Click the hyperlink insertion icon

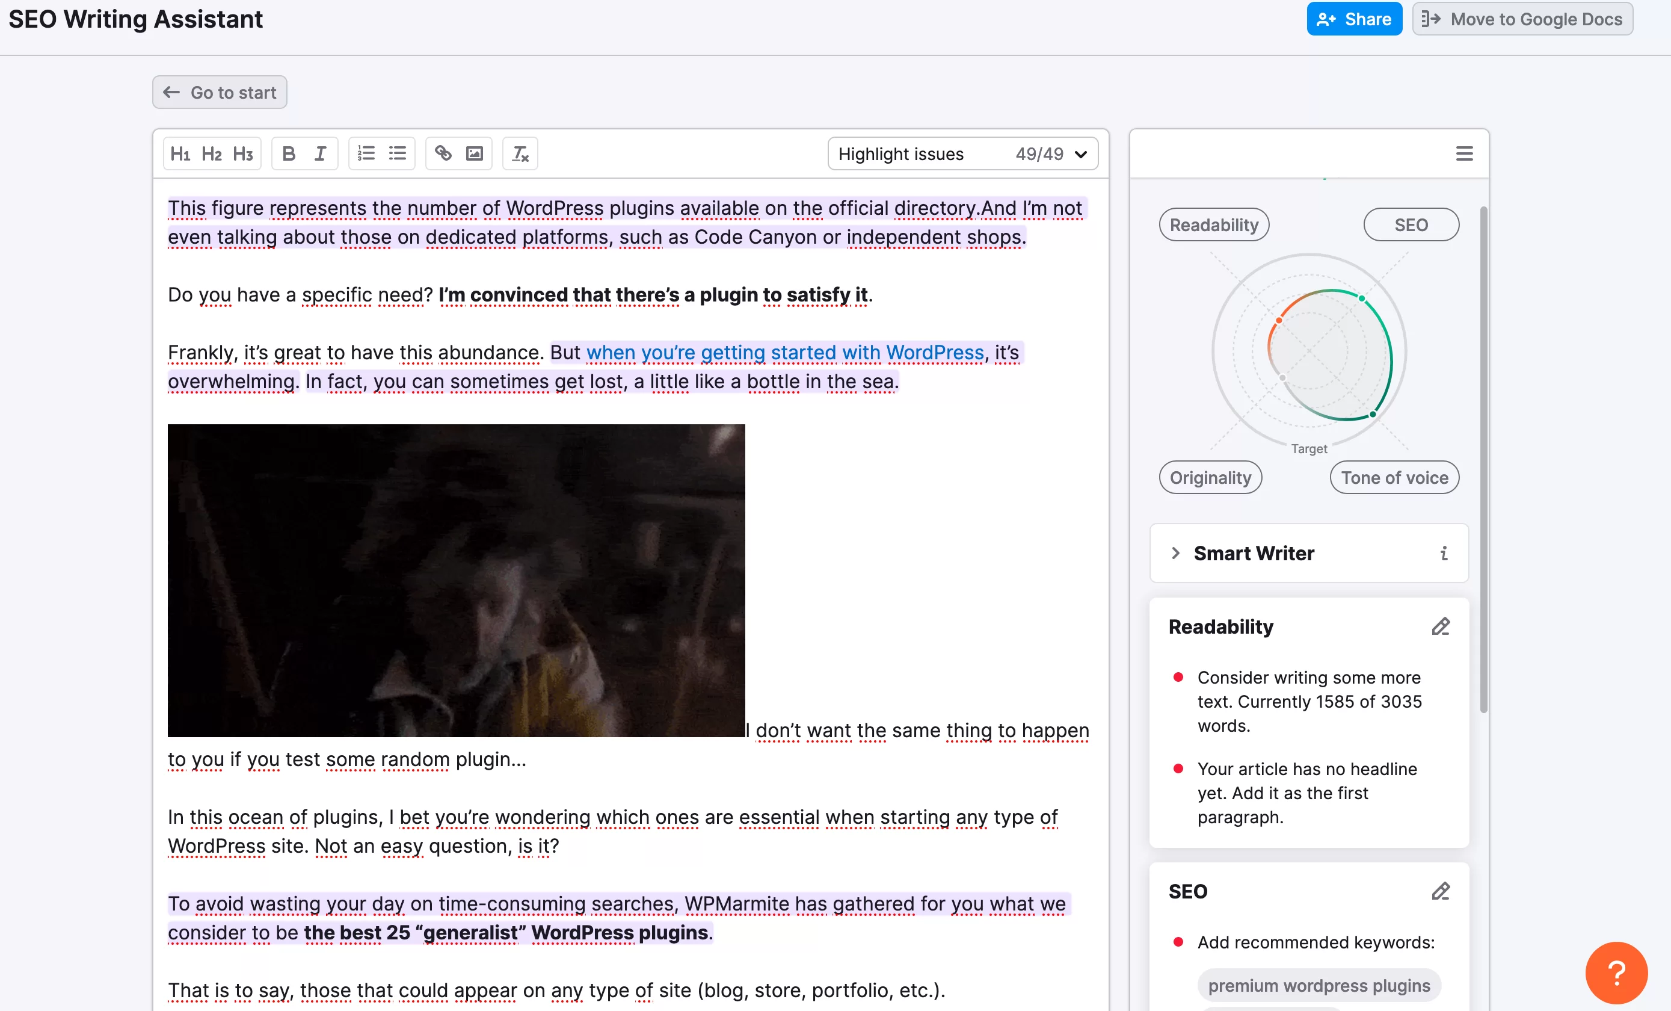click(x=444, y=153)
